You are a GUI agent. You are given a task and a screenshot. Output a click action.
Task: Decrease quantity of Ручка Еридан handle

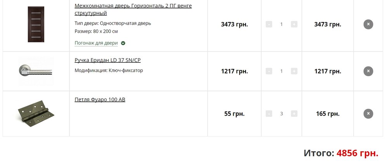click(269, 71)
